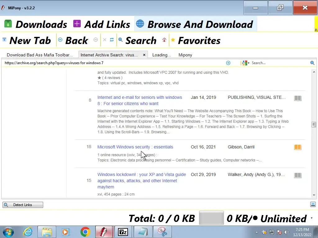Click orange book icon for Microsoft Windows security
This screenshot has height=238, width=318.
298,147
